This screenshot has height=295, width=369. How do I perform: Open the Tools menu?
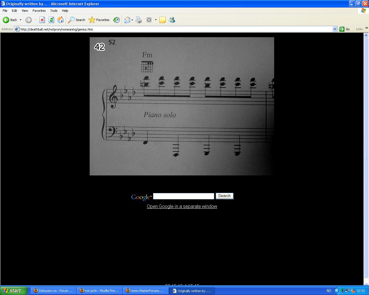tap(54, 11)
